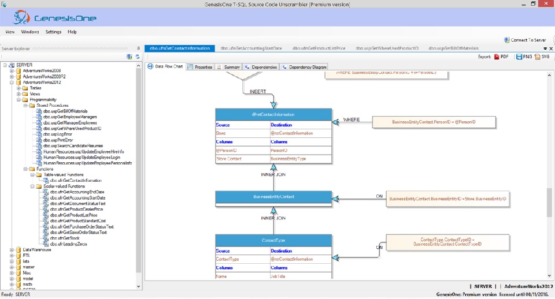This screenshot has width=555, height=299.
Task: Export diagram using the SVG icon
Action: [x=538, y=57]
